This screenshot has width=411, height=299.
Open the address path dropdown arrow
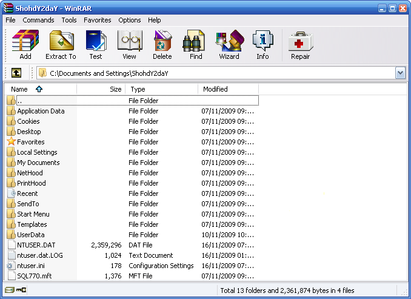click(400, 73)
